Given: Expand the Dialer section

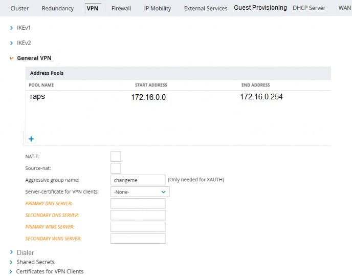Looking at the screenshot, I should point(25,252).
